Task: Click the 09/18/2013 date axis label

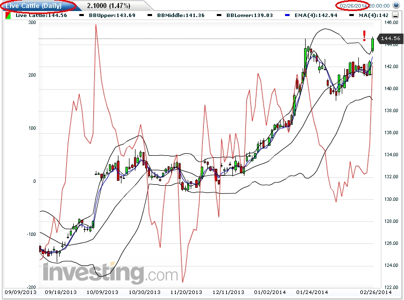Action: pyautogui.click(x=61, y=292)
